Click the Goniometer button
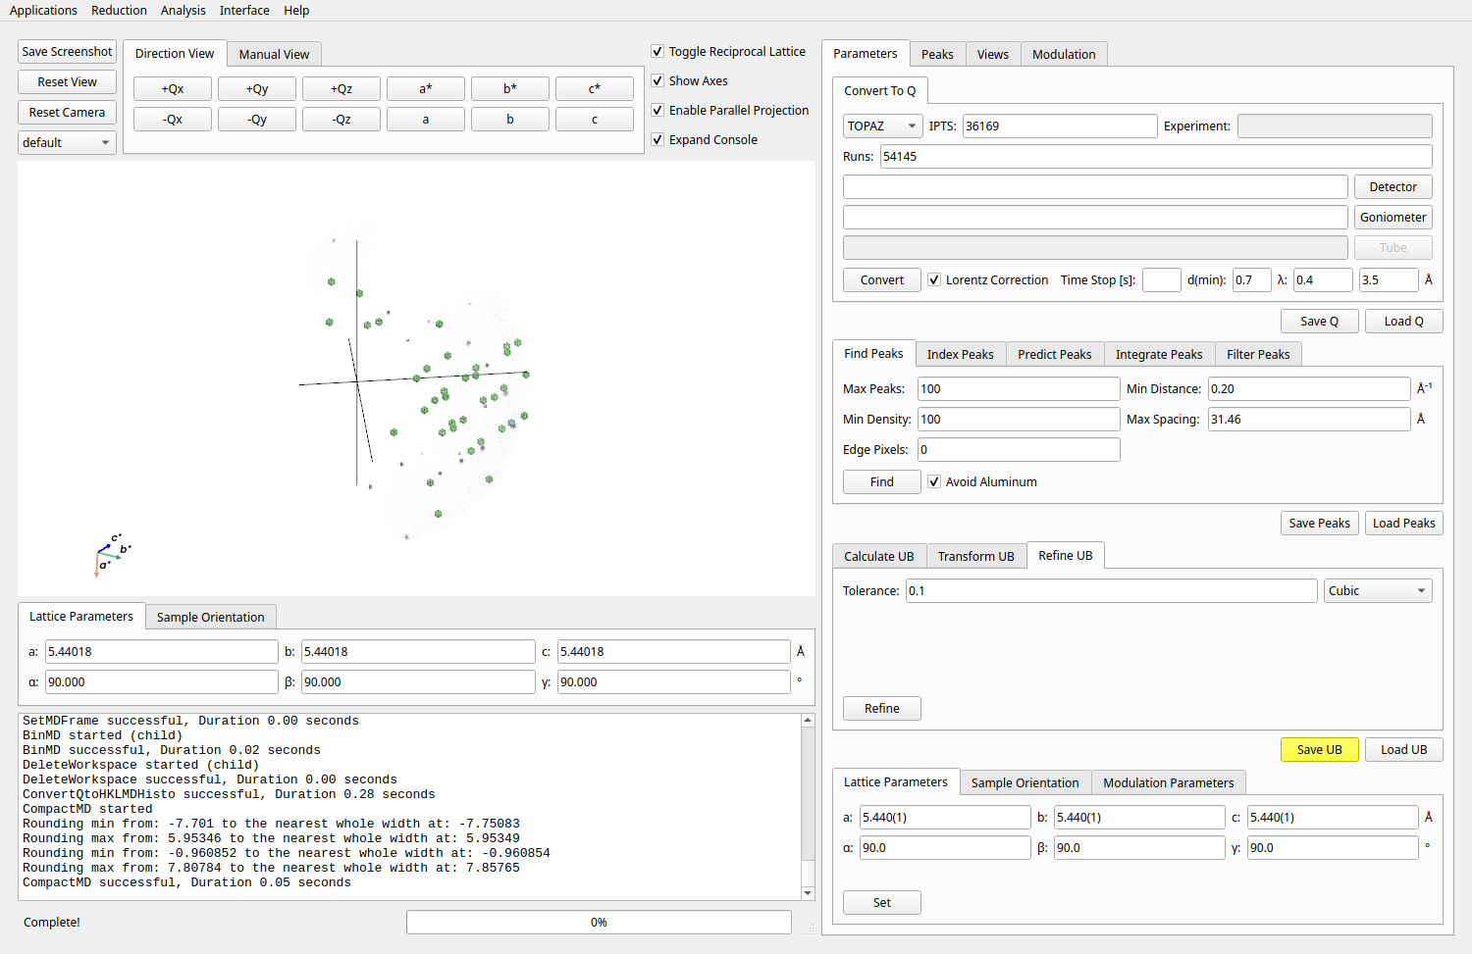 coord(1393,217)
